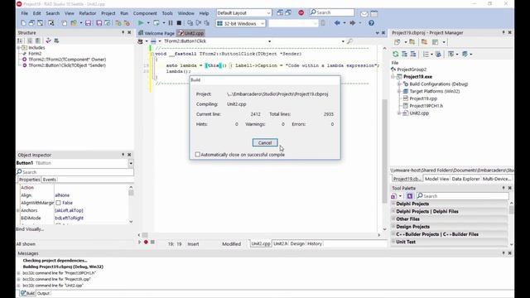
Task: Switch to the Data Explorer tab
Action: pyautogui.click(x=465, y=179)
